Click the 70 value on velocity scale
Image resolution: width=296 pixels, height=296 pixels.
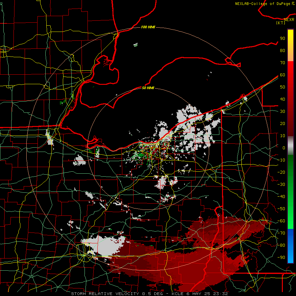coord(283,63)
